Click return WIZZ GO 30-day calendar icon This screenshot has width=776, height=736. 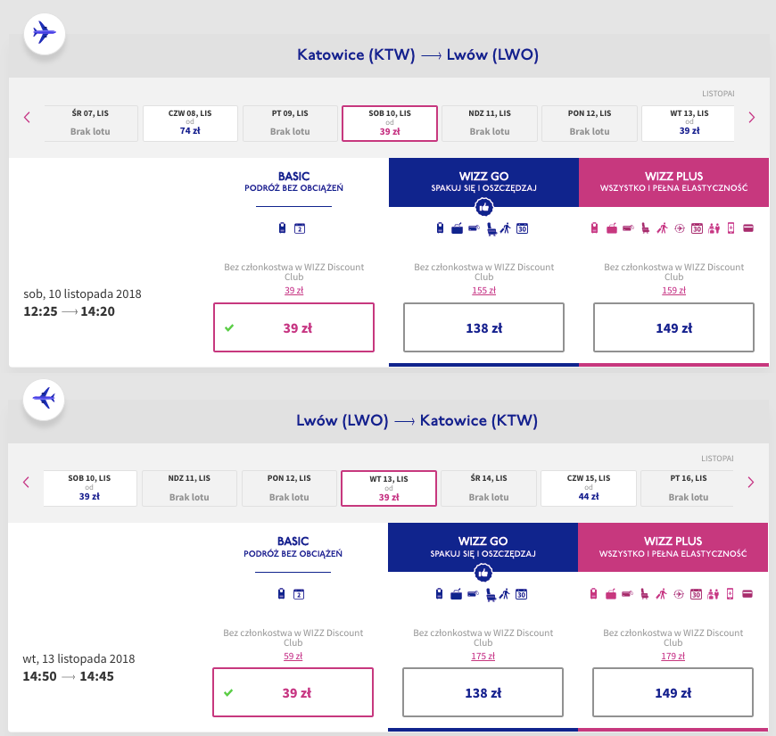[522, 594]
